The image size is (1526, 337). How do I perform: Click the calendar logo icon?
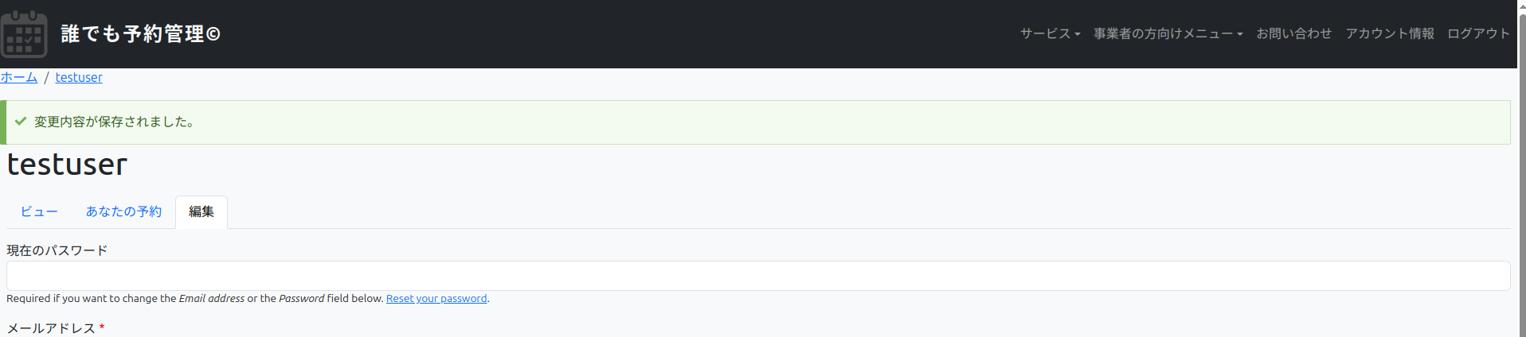pyautogui.click(x=24, y=34)
